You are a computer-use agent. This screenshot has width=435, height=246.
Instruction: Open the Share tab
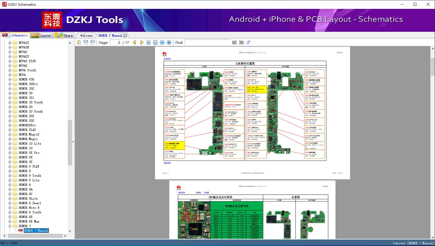(x=63, y=36)
